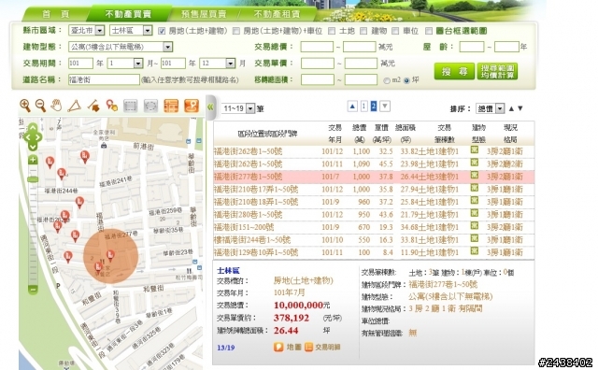The width and height of the screenshot is (598, 370).
Task: Select the zoom in magnifier tool
Action: pos(25,106)
